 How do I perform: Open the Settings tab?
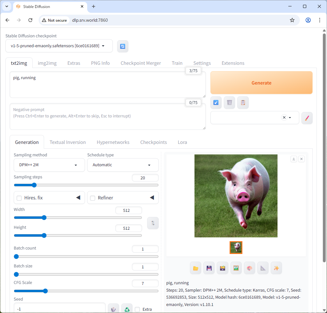(x=202, y=63)
